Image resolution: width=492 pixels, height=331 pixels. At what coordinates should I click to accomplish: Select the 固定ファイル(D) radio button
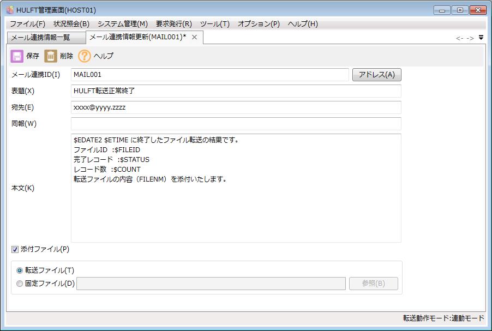[x=20, y=284]
